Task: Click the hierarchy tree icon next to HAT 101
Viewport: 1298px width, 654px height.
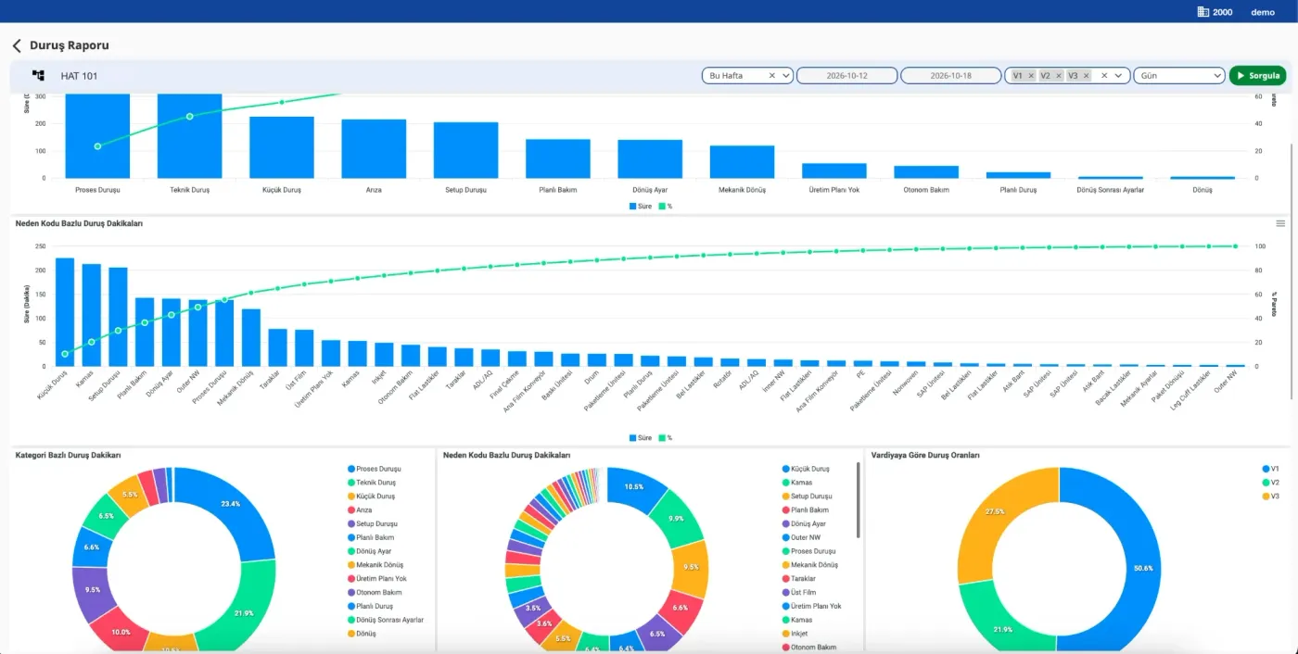Action: 38,75
